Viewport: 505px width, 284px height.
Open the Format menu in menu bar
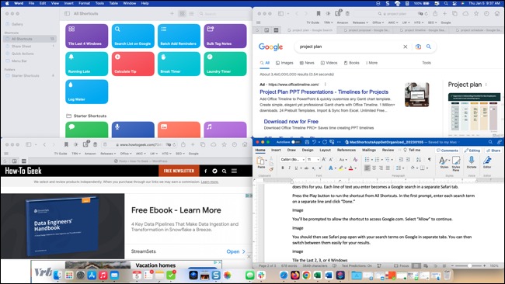[85, 3]
